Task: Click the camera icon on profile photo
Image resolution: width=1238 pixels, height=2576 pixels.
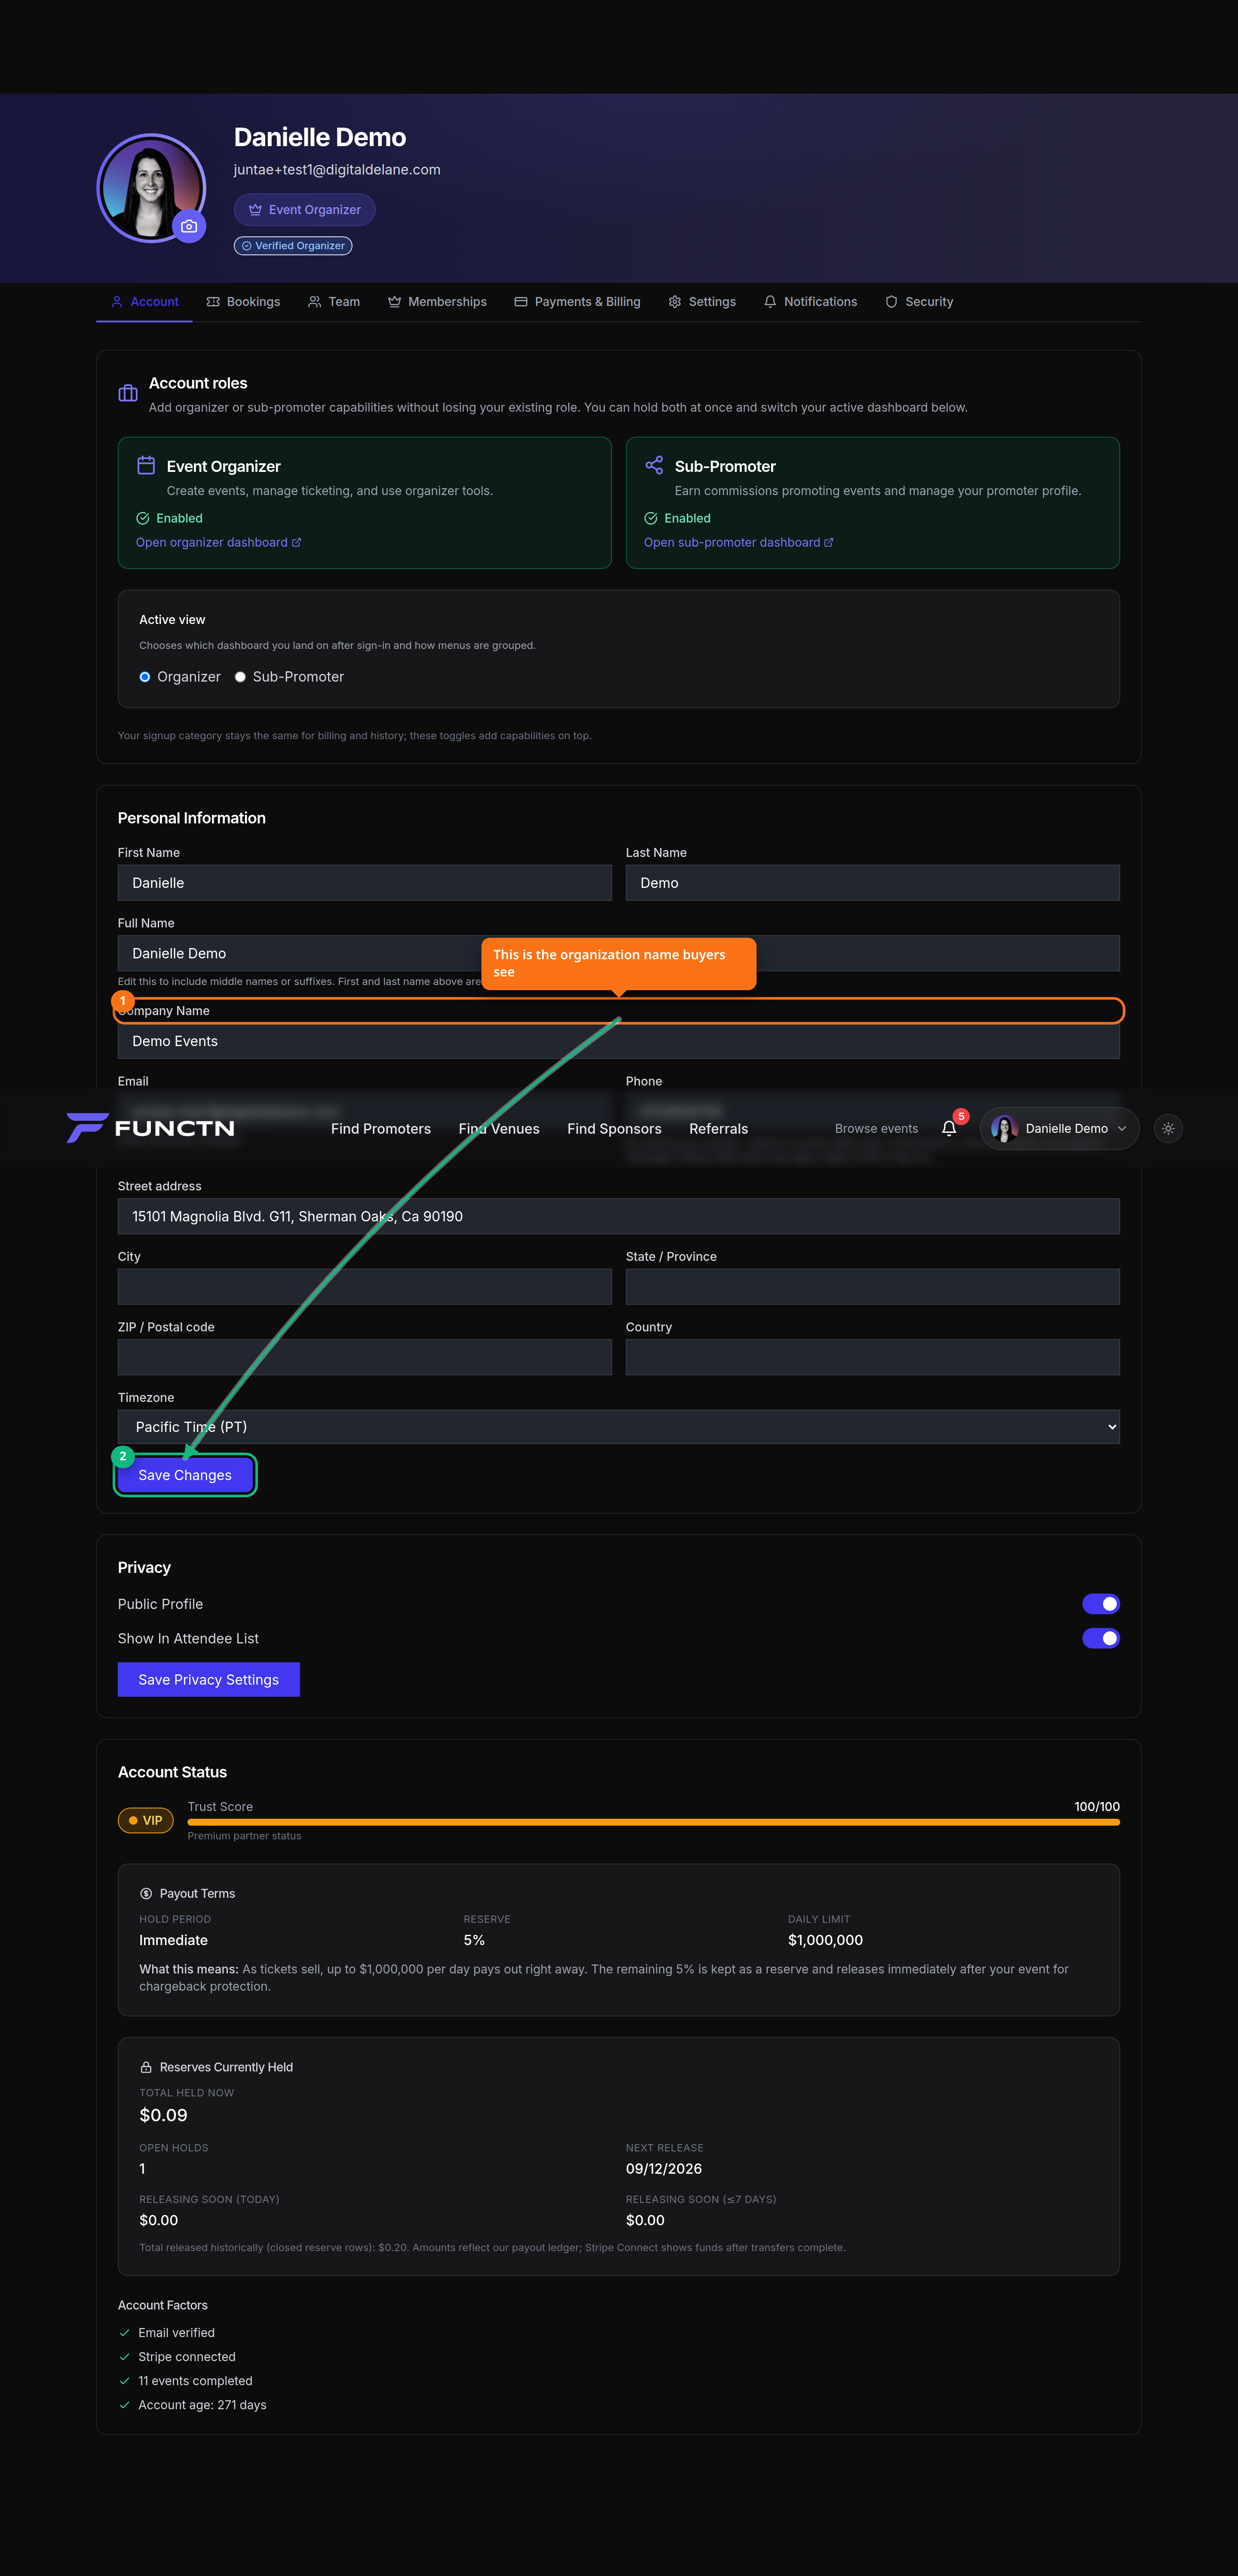Action: click(189, 226)
